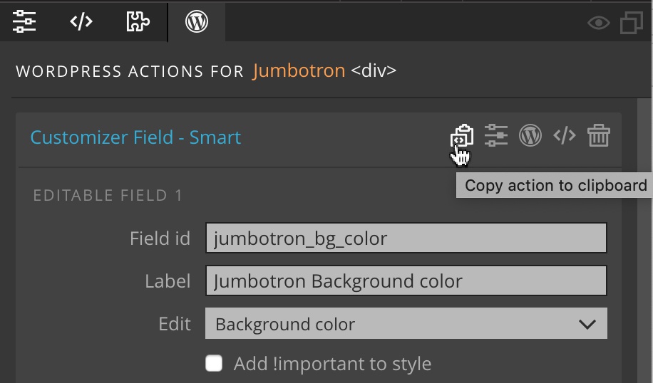Viewport: 653px width, 383px height.
Task: Click sliders icon in Customizer Field row
Action: 496,135
